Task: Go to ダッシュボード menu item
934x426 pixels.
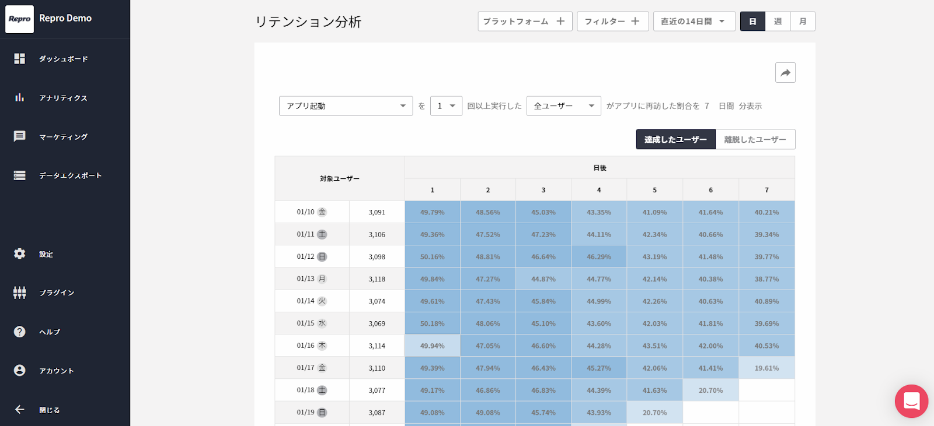Action: pos(64,59)
